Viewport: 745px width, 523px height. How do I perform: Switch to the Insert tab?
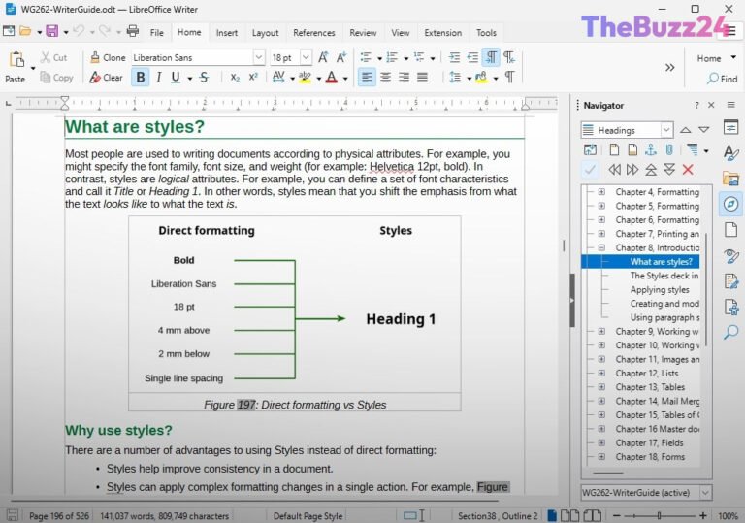pos(227,32)
